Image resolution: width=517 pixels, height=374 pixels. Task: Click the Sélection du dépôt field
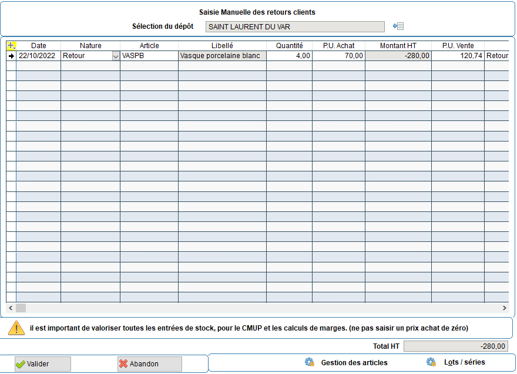click(295, 26)
